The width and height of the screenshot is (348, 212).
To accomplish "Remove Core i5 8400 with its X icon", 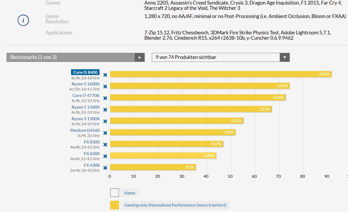I will pyautogui.click(x=105, y=75).
